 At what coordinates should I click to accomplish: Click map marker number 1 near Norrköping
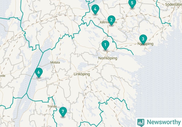click(105, 45)
